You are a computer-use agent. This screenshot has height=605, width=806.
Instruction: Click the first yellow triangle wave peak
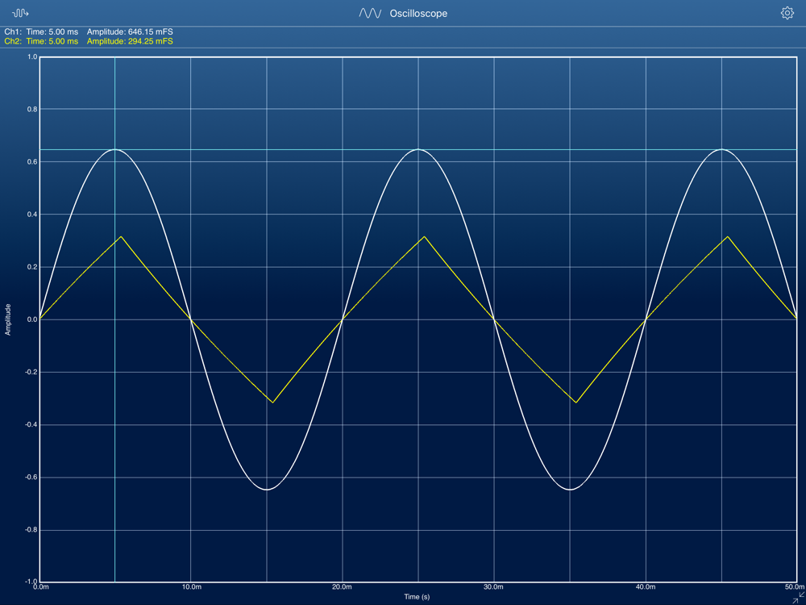point(120,237)
